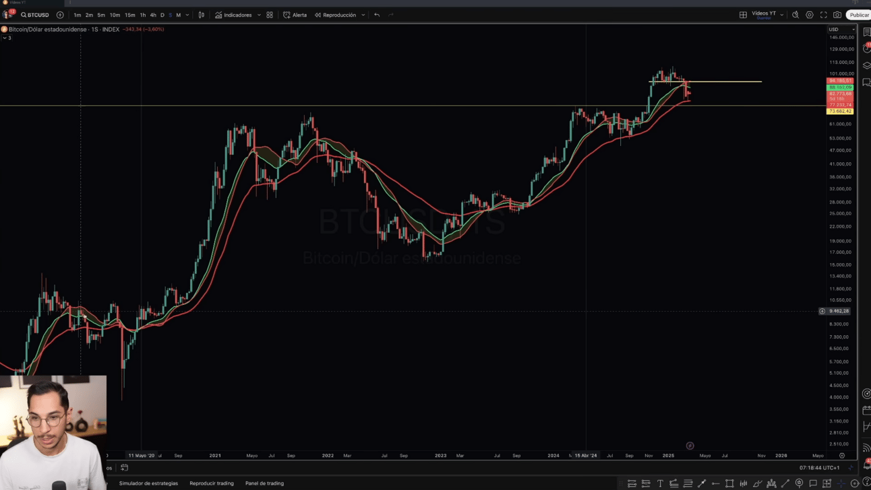The image size is (871, 490).
Task: Expand the USD currency dropdown
Action: click(841, 30)
